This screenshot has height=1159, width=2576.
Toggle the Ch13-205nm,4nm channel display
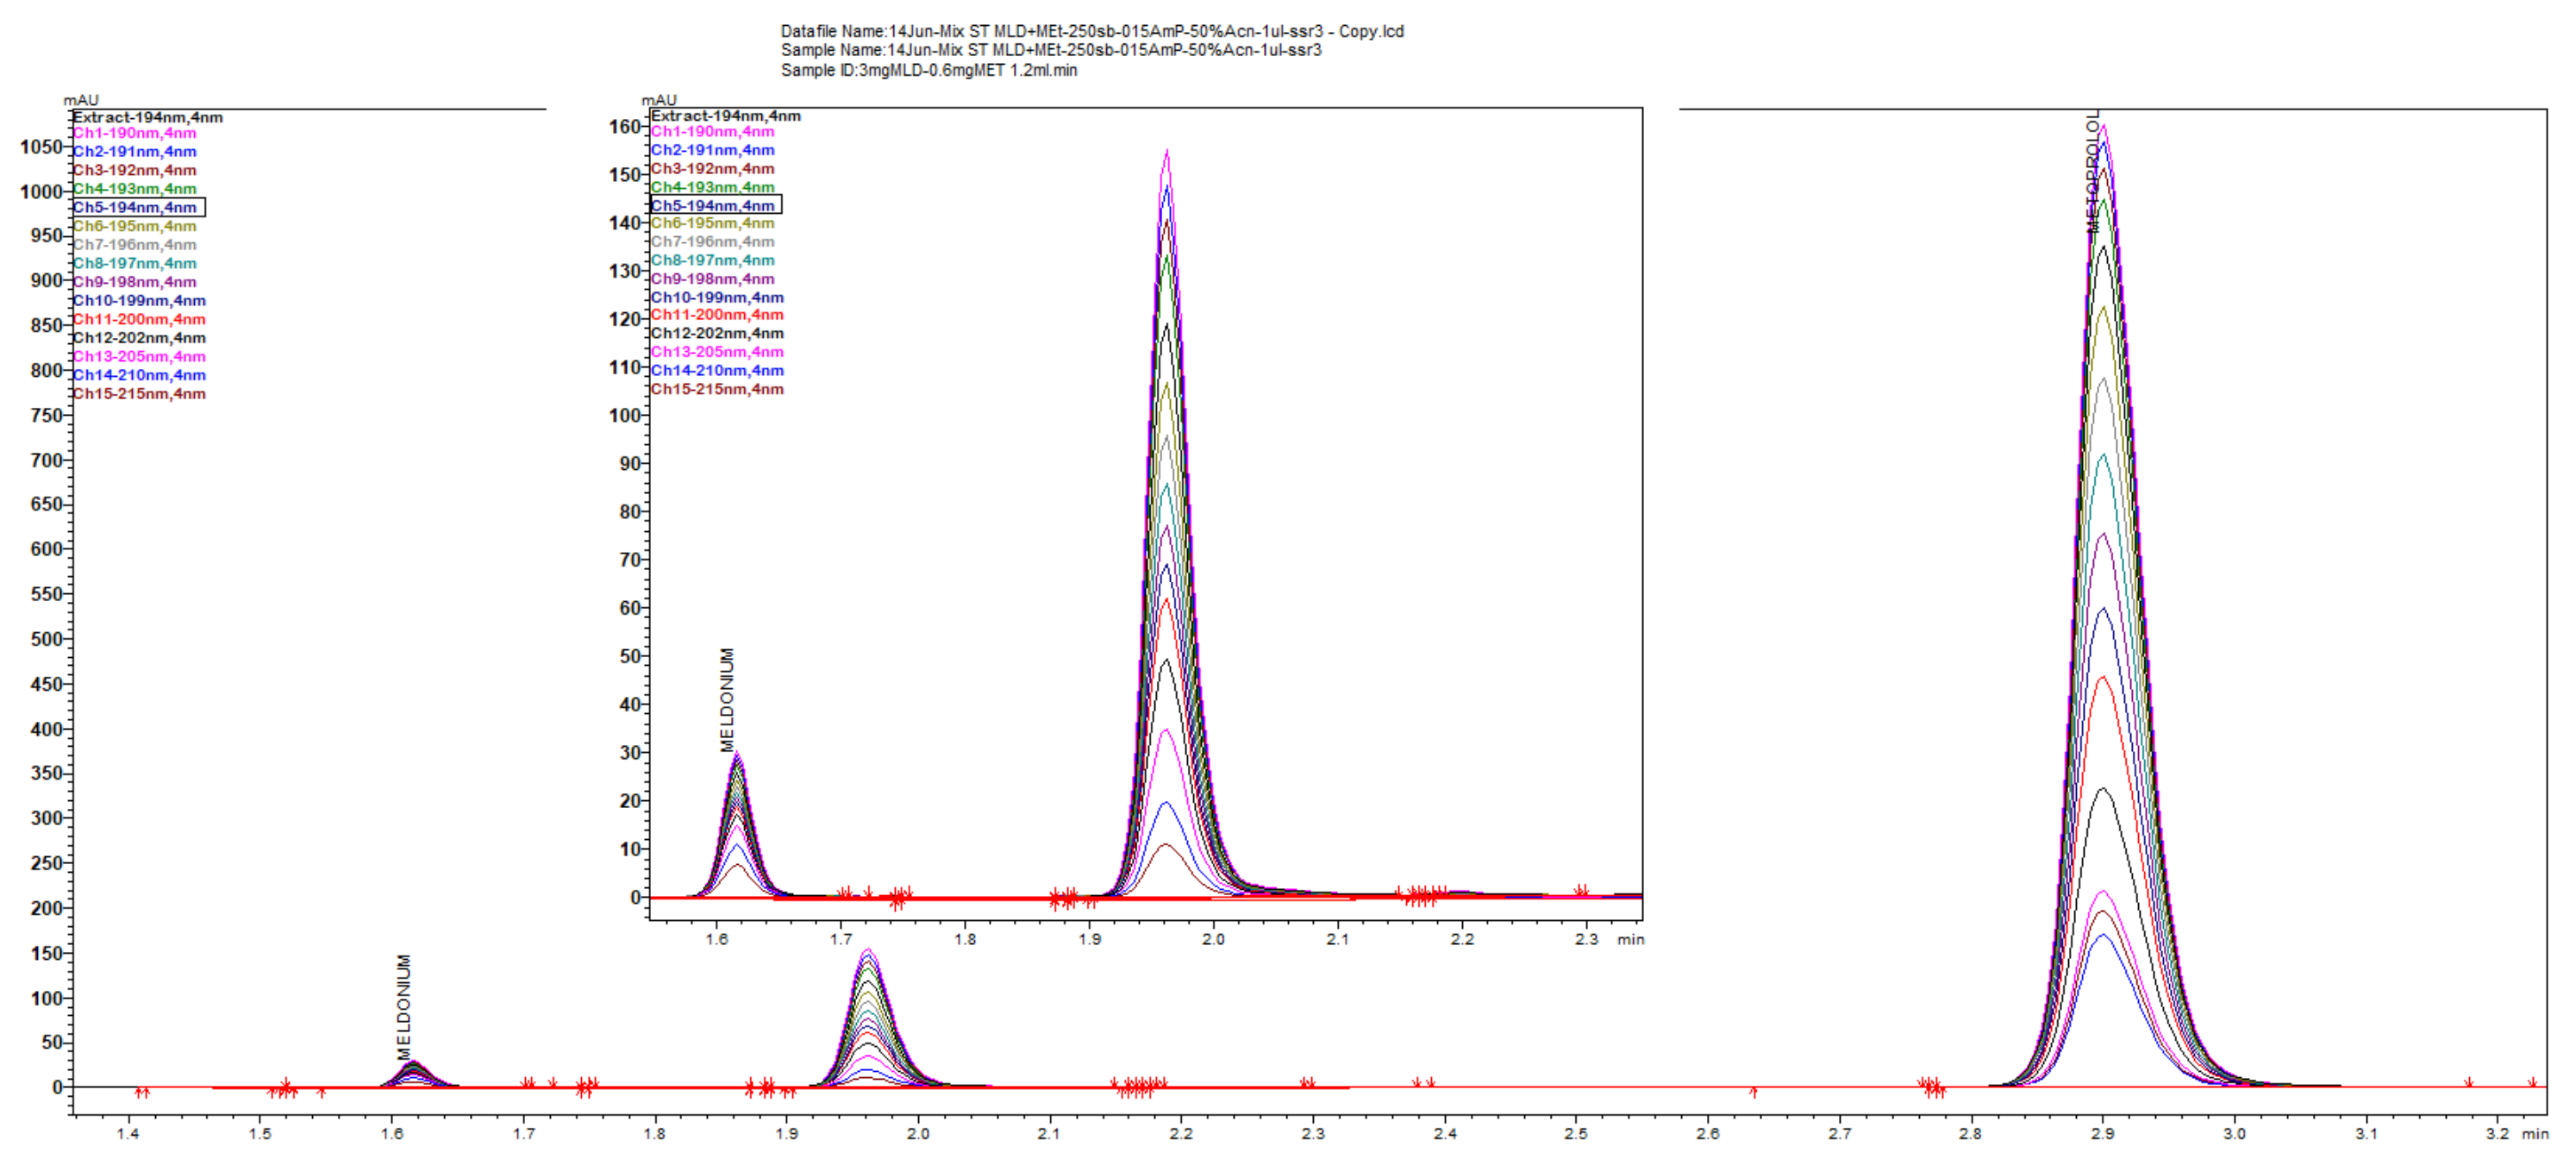[138, 356]
